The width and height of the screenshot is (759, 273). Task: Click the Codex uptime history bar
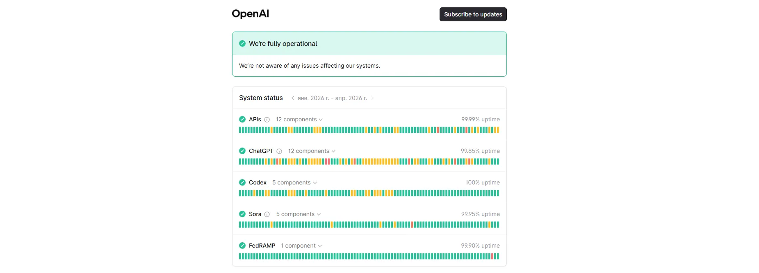click(369, 193)
